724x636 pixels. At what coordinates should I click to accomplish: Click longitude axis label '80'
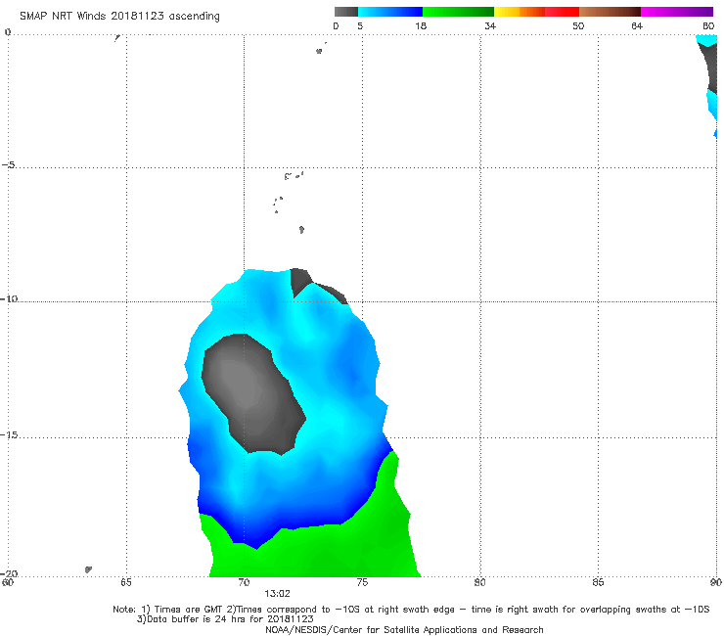pyautogui.click(x=479, y=582)
